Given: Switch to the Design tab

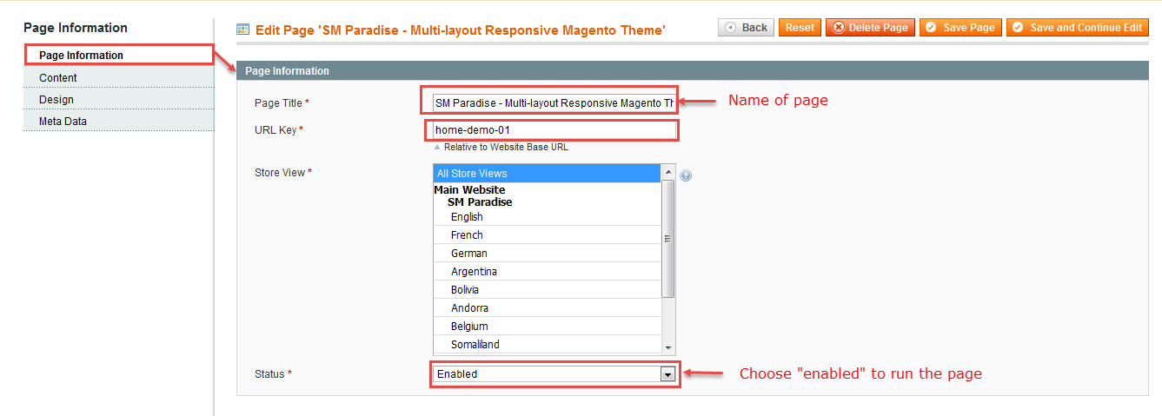Looking at the screenshot, I should pos(118,99).
